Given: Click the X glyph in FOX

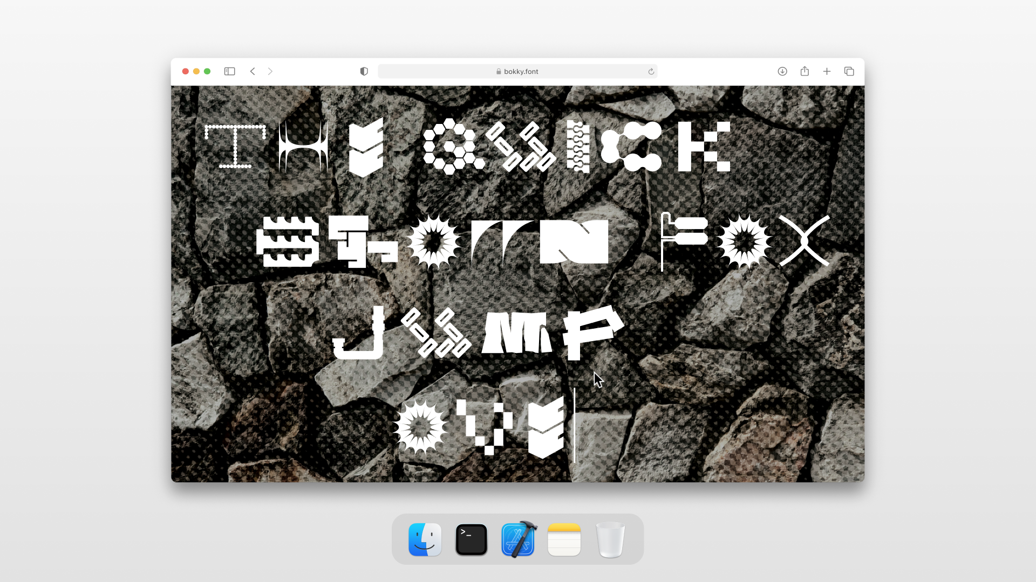Looking at the screenshot, I should [804, 241].
